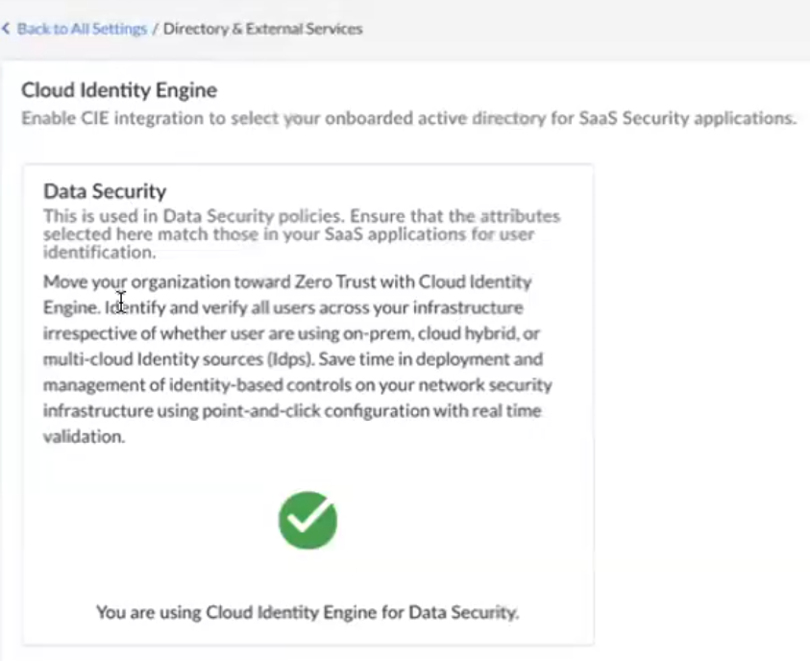Select Directory & External Services breadcrumb
The width and height of the screenshot is (810, 661).
[262, 29]
